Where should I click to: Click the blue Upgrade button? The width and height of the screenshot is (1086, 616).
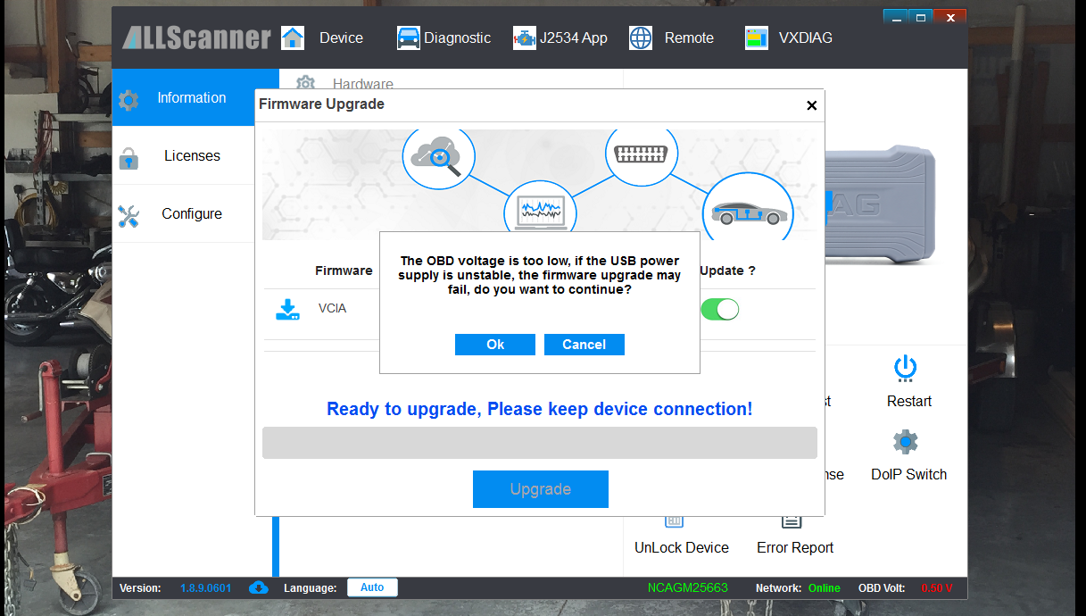[x=540, y=489]
